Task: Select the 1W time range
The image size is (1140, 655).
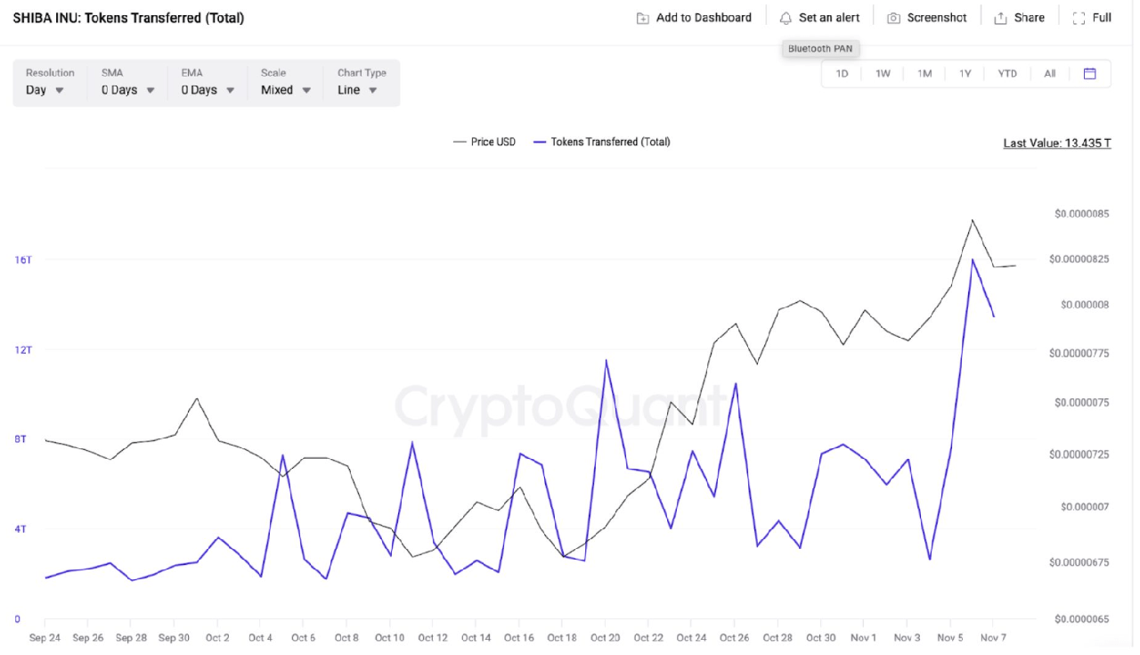Action: 883,74
